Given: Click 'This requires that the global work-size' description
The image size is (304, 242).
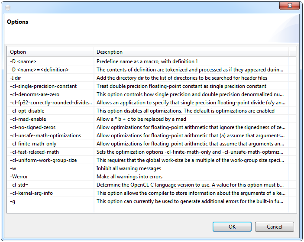Looking at the screenshot, I should coord(191,160).
